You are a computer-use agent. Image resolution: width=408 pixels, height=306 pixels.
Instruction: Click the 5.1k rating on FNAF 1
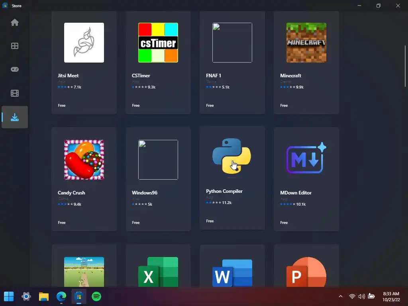(x=226, y=87)
